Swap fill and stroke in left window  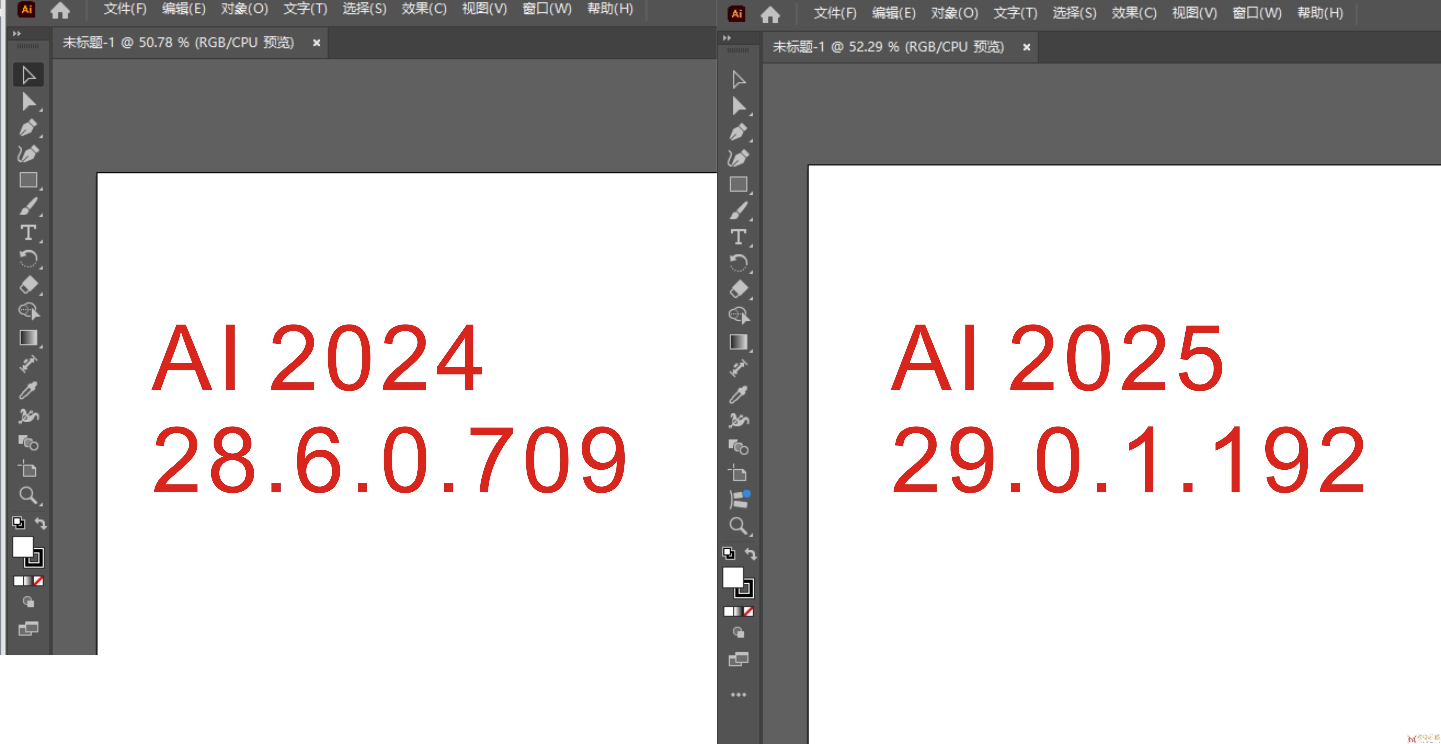point(41,523)
